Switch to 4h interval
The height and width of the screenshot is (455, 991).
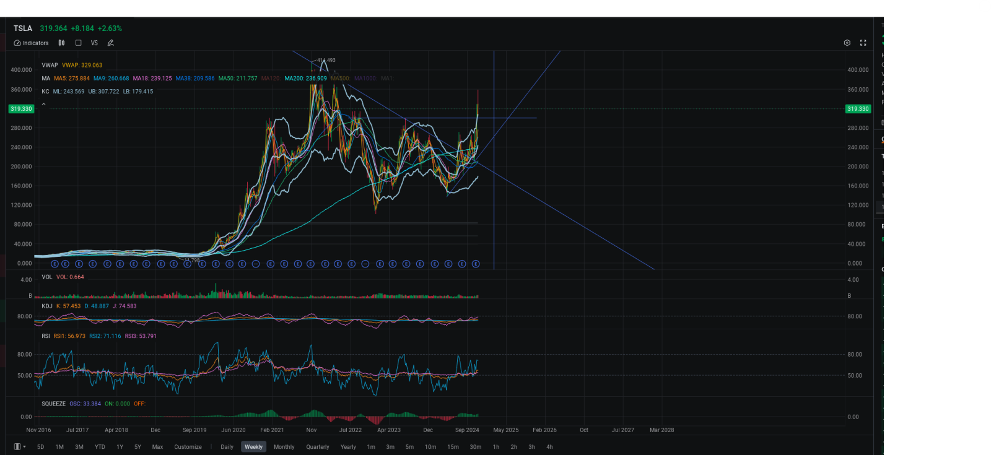(549, 447)
